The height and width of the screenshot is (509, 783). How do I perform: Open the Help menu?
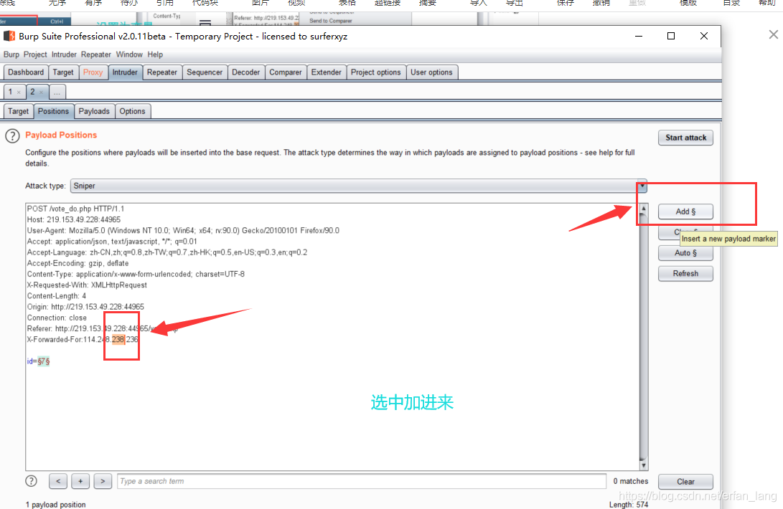pos(155,54)
